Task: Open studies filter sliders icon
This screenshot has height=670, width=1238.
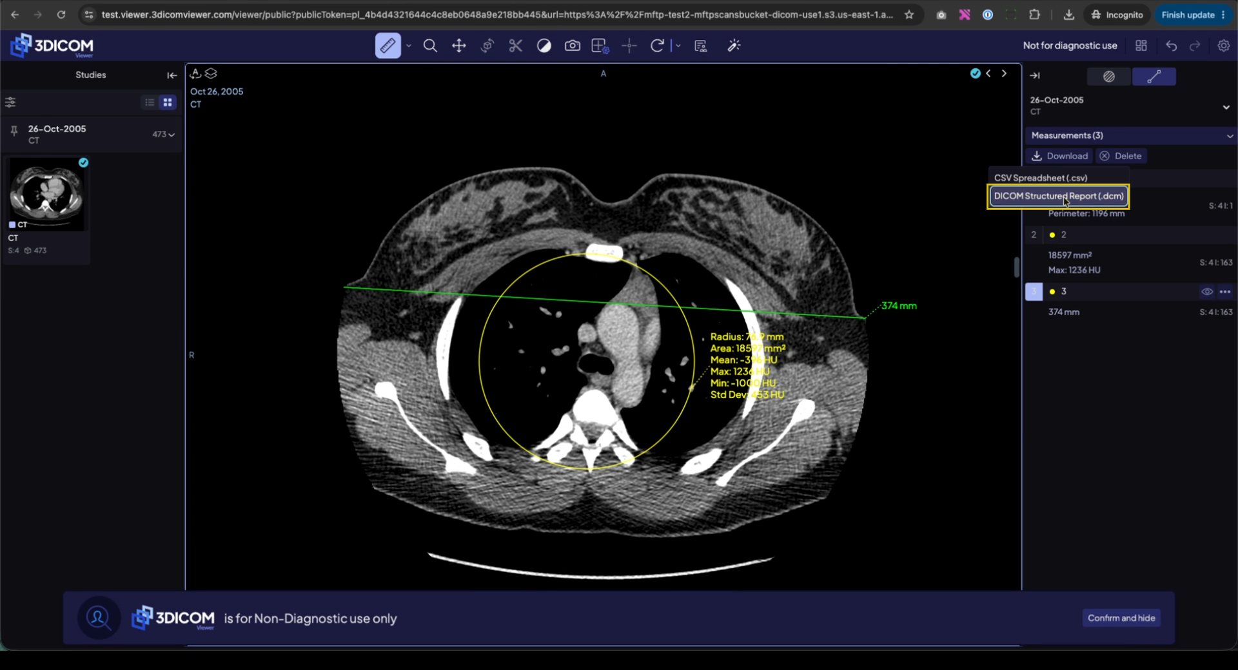Action: click(10, 102)
